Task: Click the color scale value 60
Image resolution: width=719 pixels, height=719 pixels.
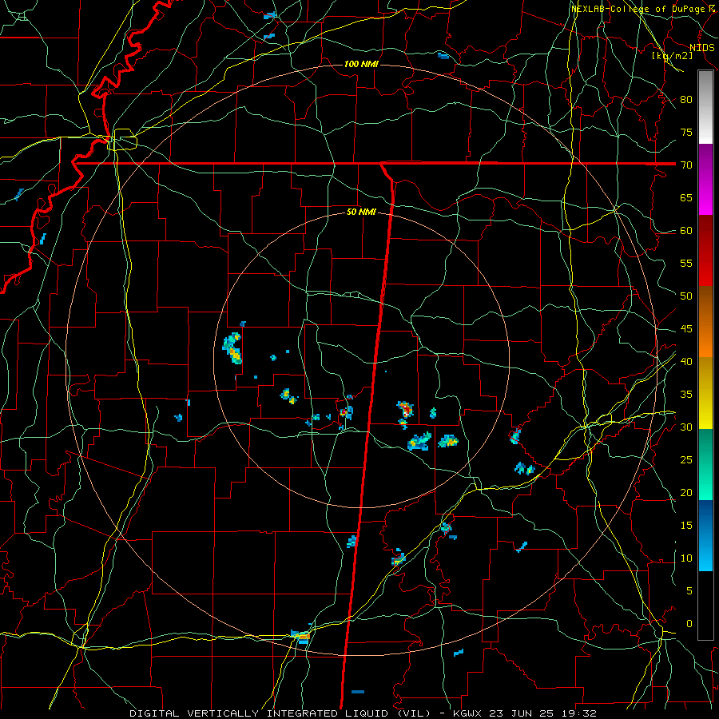Action: [x=686, y=231]
